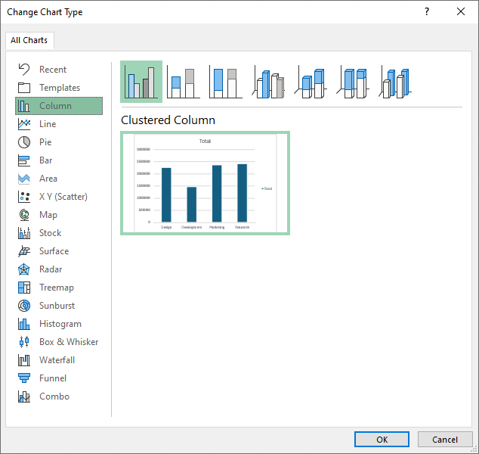Click the Combo chart icon

pyautogui.click(x=24, y=396)
